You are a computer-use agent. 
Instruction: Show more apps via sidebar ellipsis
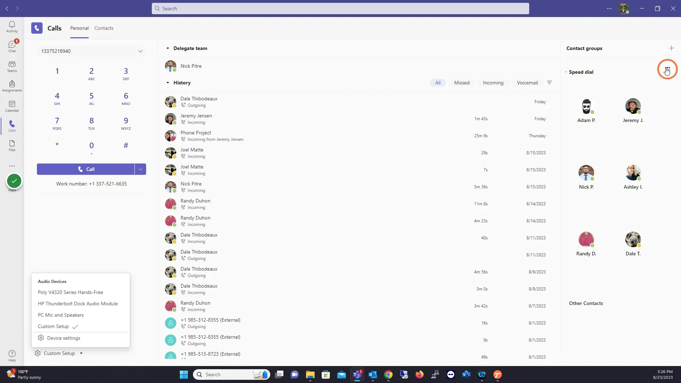12,166
